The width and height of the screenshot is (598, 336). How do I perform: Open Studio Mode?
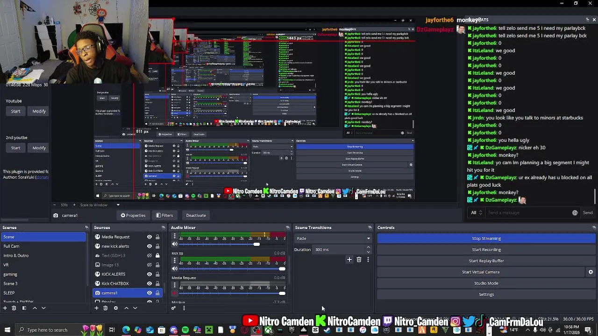pos(486,283)
